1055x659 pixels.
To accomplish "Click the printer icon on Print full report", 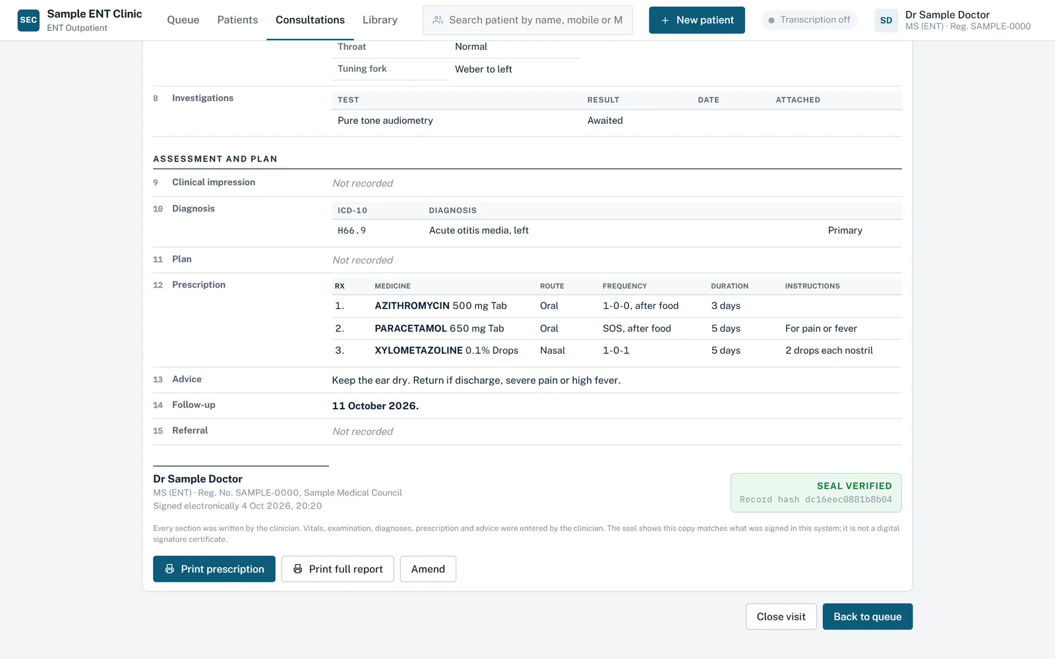I will point(297,569).
